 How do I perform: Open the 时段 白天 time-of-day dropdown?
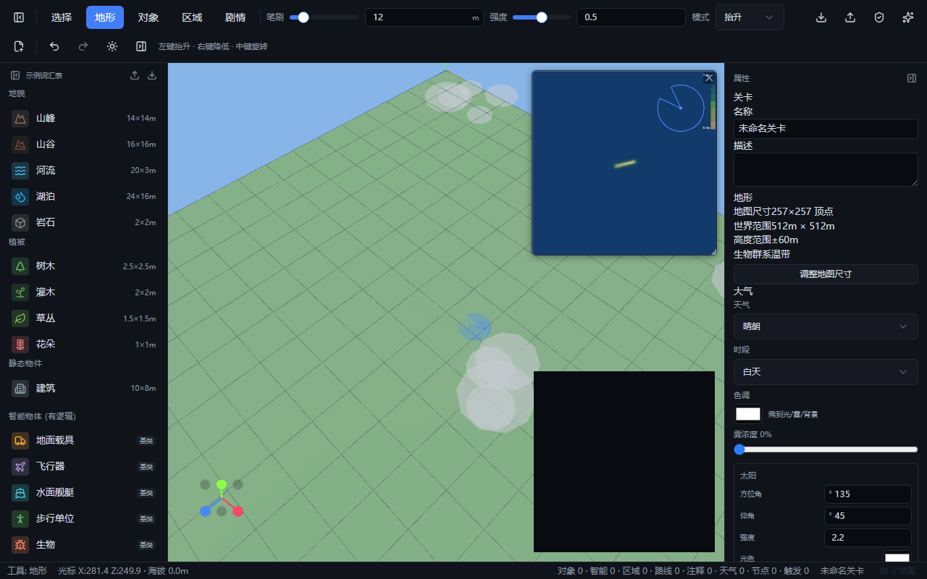pyautogui.click(x=826, y=371)
